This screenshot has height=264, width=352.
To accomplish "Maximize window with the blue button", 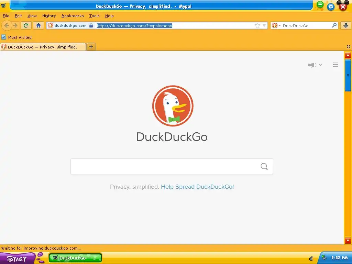I will 331,7.
